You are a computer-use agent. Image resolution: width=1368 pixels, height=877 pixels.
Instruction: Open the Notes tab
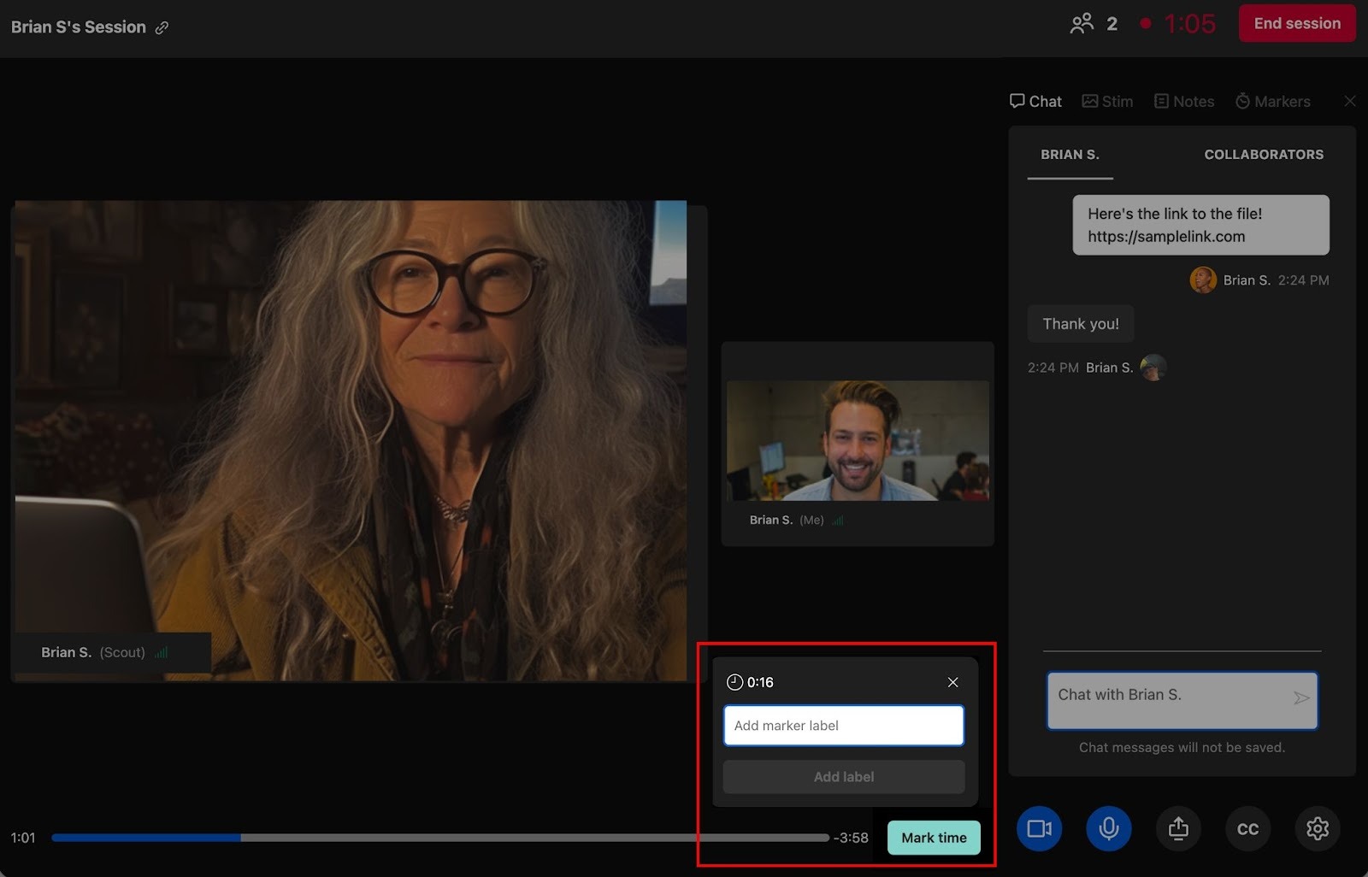tap(1184, 101)
